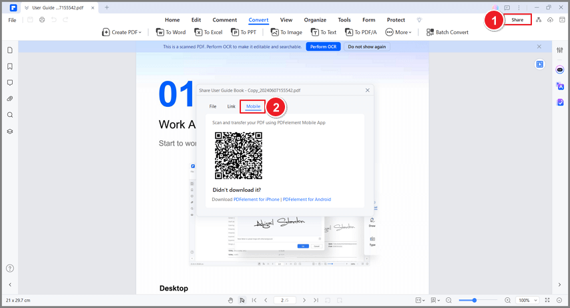Click the lightbulb icon after Protect
The image size is (570, 308).
tap(419, 19)
